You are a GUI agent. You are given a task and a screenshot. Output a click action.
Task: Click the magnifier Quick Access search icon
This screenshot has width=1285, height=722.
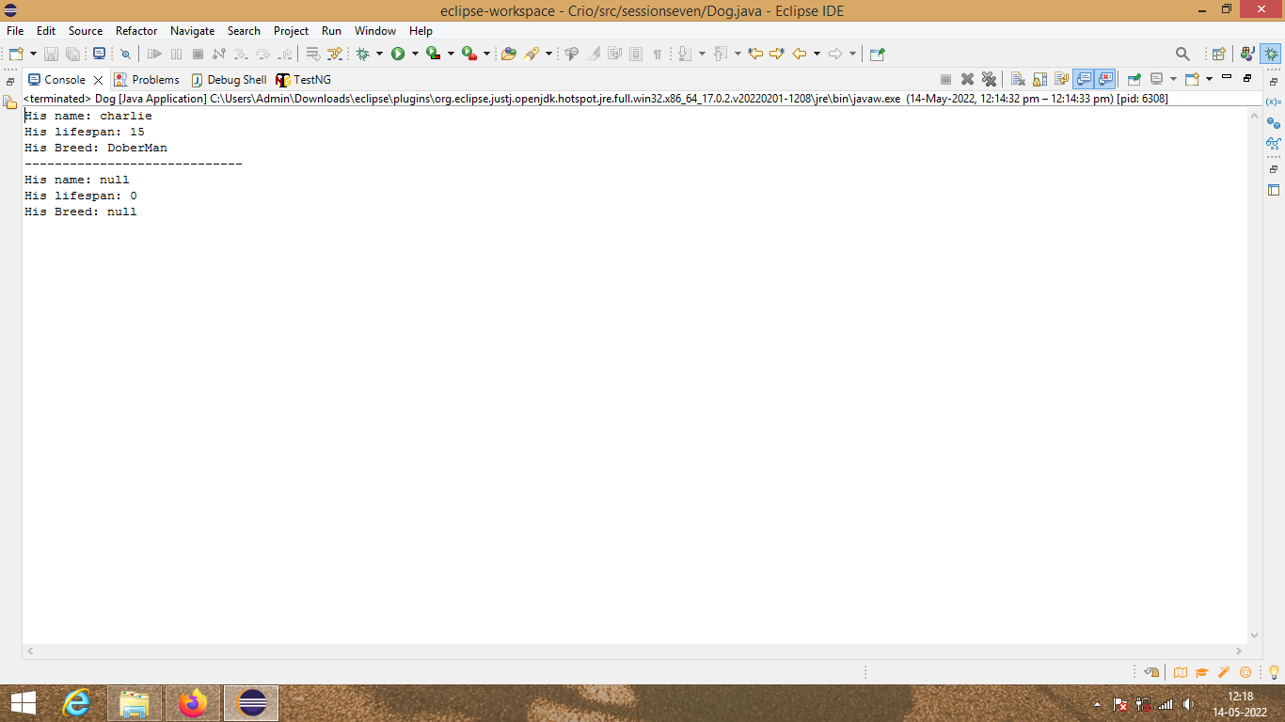[x=1182, y=54]
